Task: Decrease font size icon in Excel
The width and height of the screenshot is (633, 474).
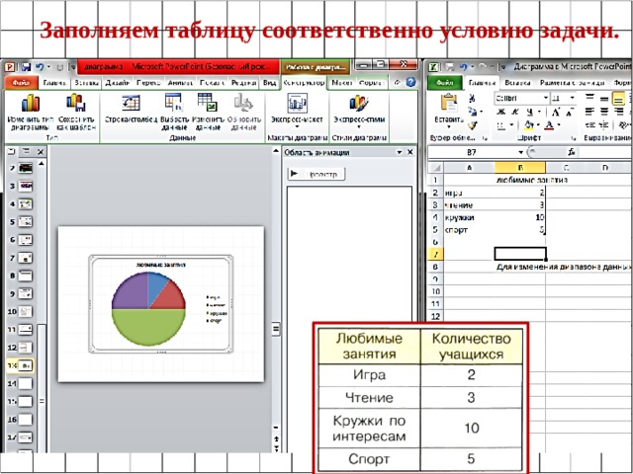Action: 571,112
